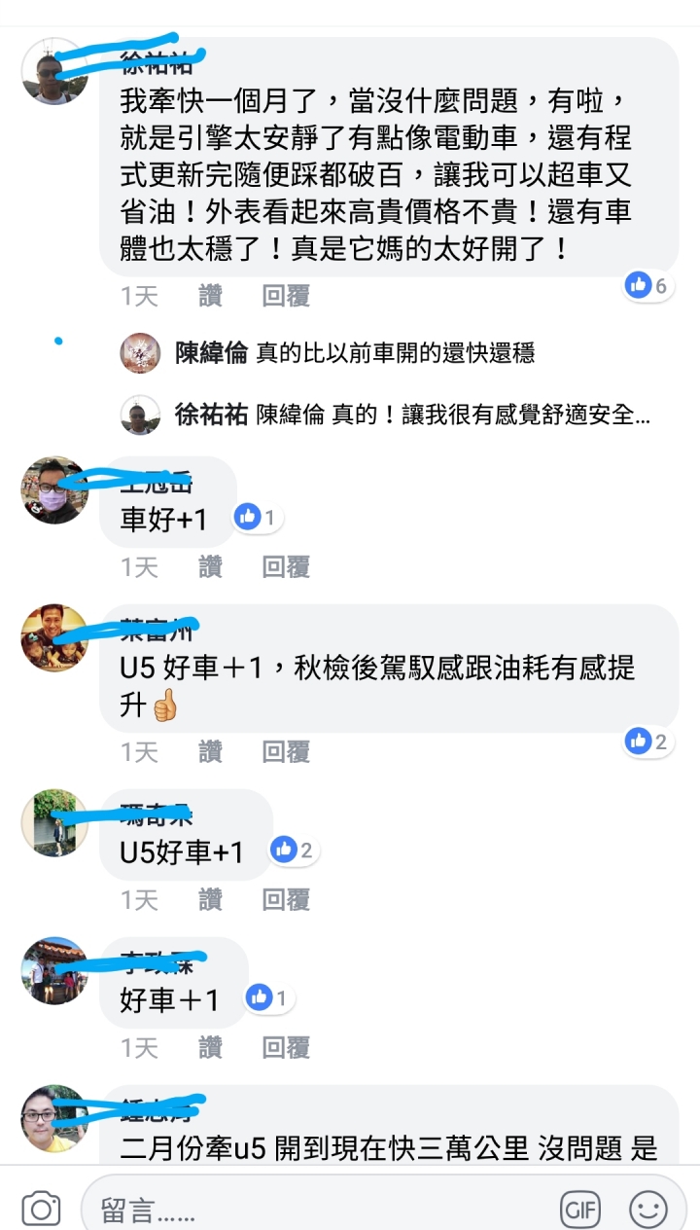View like reaction on 好車+1 comment
The image size is (700, 1230).
point(270,997)
